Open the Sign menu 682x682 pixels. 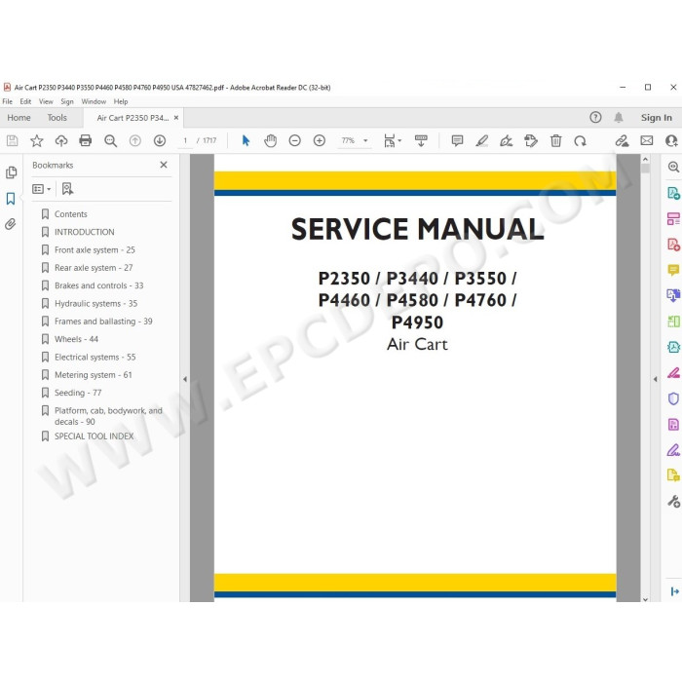tap(67, 101)
